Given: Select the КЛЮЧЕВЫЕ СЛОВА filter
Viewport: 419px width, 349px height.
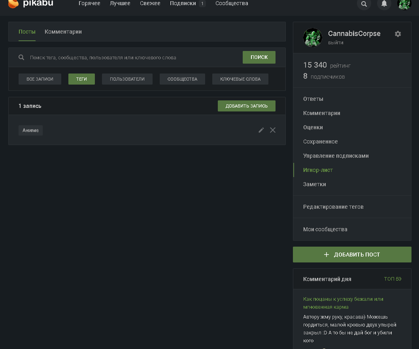Looking at the screenshot, I should (240, 79).
